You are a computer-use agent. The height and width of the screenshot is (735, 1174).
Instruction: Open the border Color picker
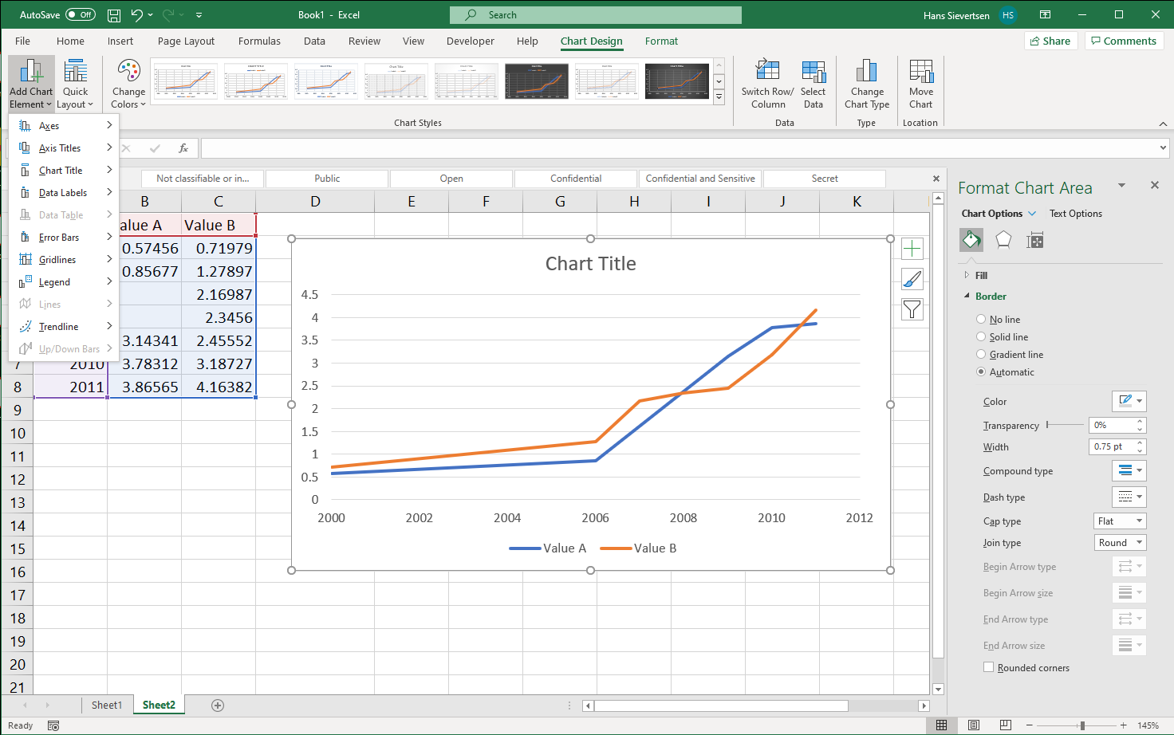[x=1129, y=401]
